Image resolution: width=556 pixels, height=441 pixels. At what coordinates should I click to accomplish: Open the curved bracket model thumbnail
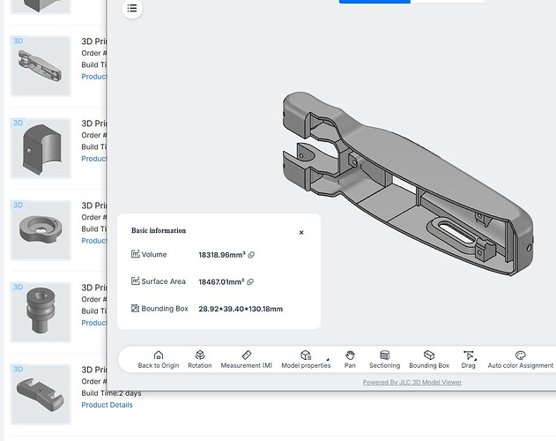[41, 148]
